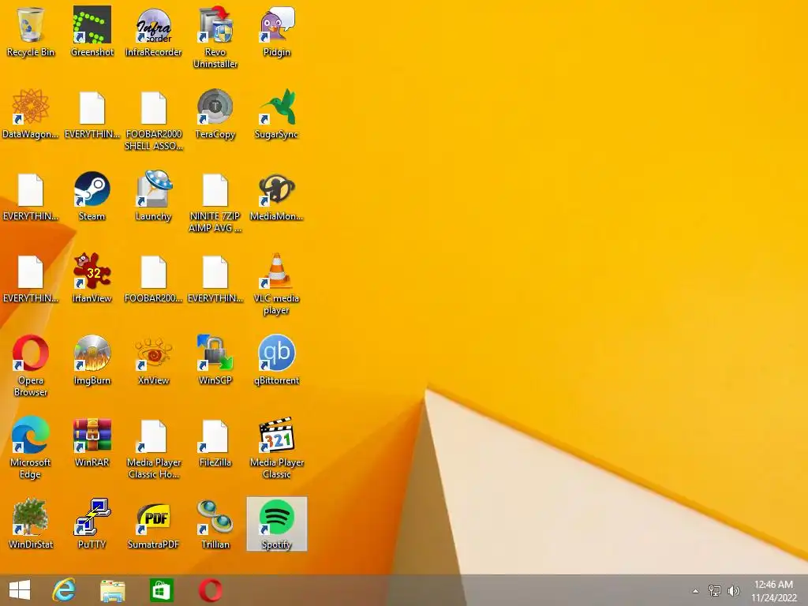
Task: Open the InfraRecorder shortcut
Action: tap(154, 32)
